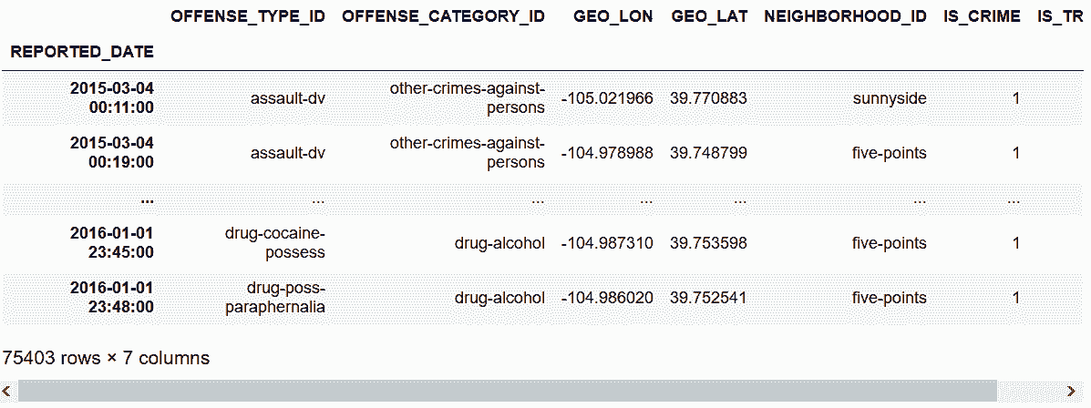Click the sunnyside neighborhood cell
Screen dimensions: 1091x408
tap(890, 98)
